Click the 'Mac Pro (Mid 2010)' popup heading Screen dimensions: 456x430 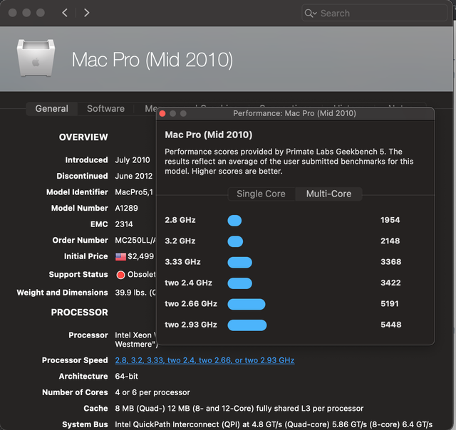click(x=209, y=135)
